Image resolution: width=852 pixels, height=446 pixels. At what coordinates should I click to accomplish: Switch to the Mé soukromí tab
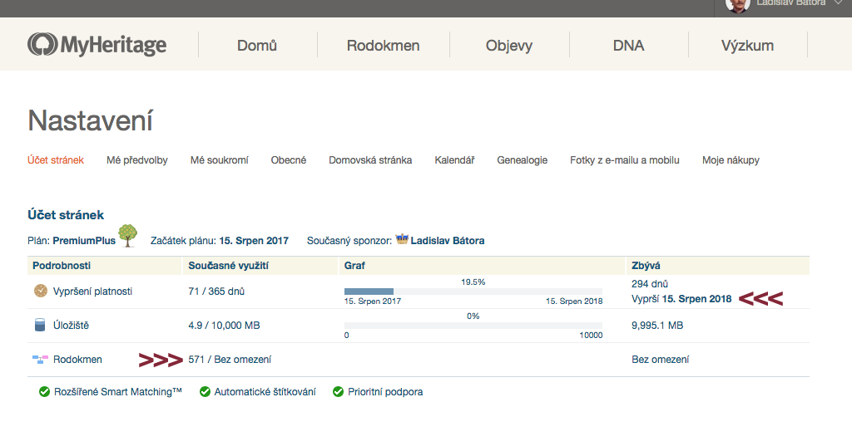[219, 160]
